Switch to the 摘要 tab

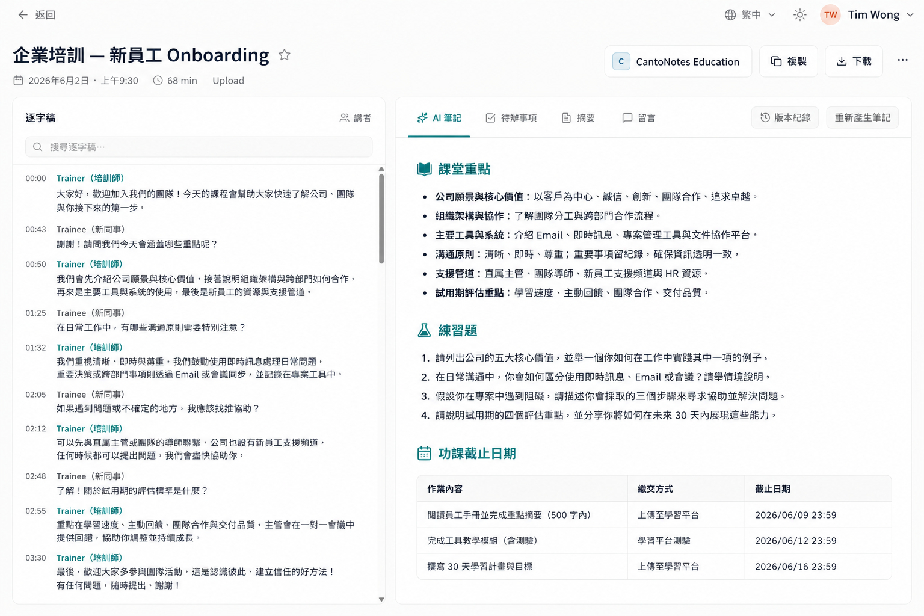[x=578, y=118]
